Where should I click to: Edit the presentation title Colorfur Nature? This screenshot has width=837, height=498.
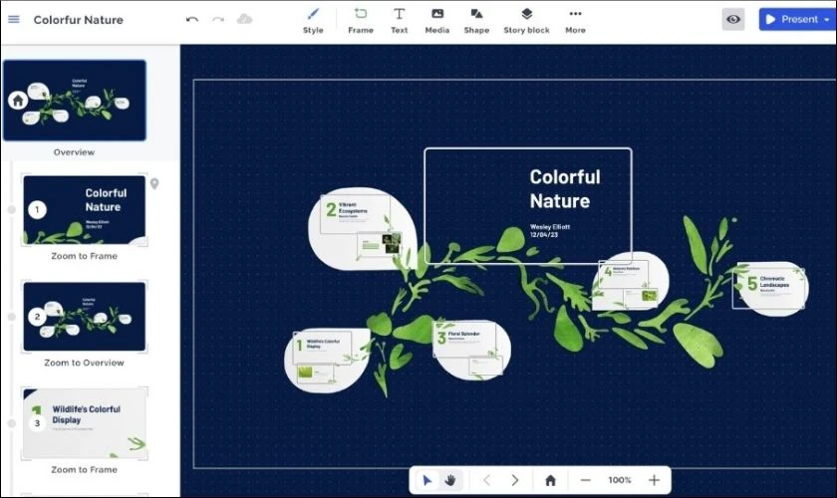(79, 20)
